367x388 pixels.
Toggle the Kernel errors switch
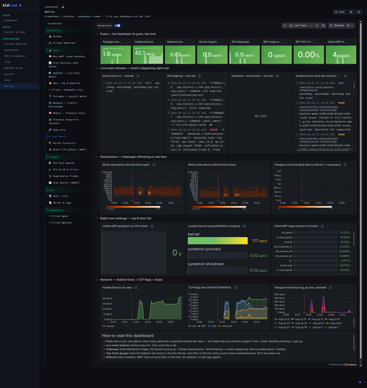[117, 26]
